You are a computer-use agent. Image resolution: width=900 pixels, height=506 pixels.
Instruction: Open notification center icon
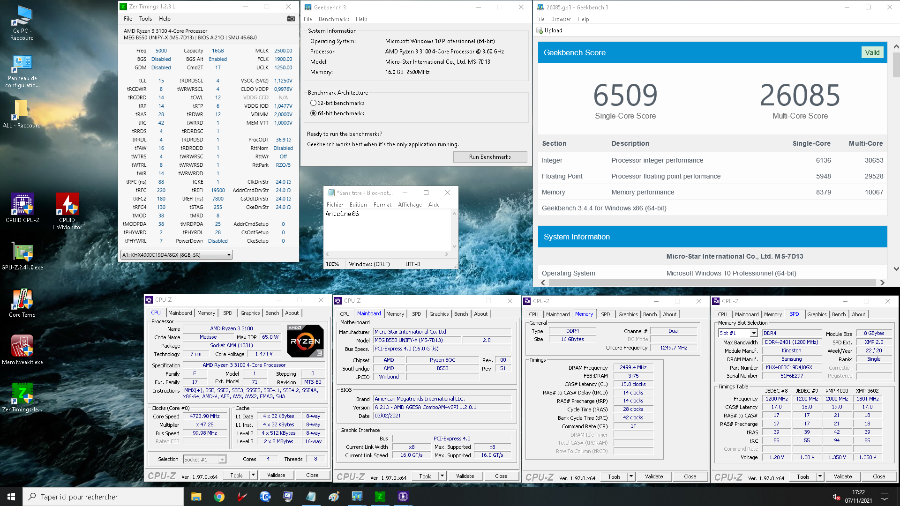point(885,497)
